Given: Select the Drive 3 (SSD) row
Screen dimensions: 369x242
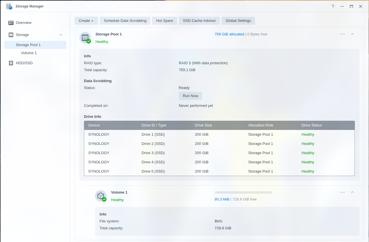Looking at the screenshot, I should click(219, 153).
